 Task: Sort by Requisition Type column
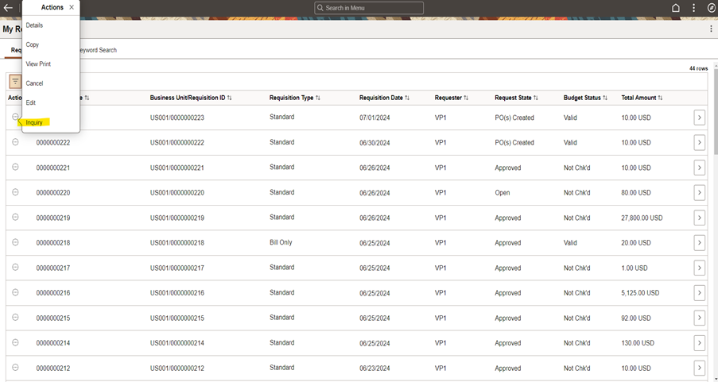295,98
